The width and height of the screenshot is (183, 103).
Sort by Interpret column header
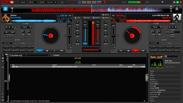pyautogui.click(x=54, y=65)
